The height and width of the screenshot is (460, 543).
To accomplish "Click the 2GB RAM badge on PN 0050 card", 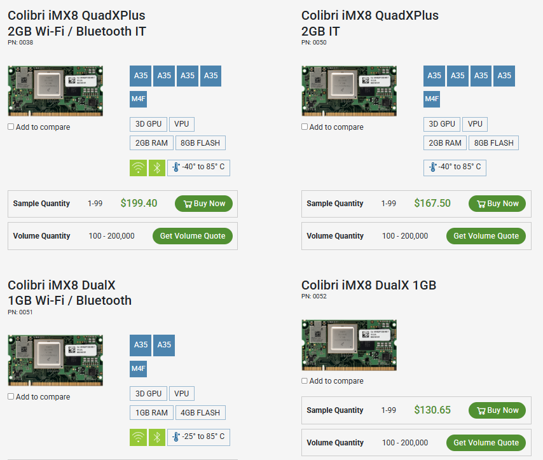I will tap(445, 143).
